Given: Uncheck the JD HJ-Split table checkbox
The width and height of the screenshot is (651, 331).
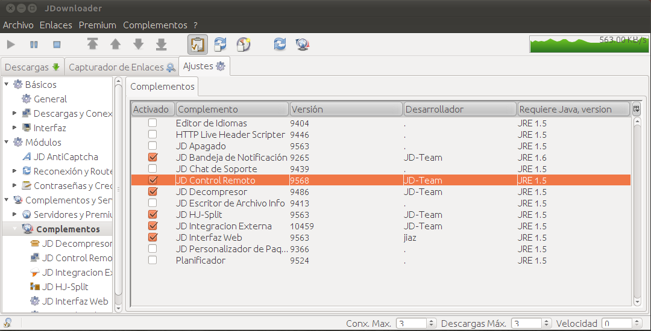Looking at the screenshot, I should click(153, 215).
